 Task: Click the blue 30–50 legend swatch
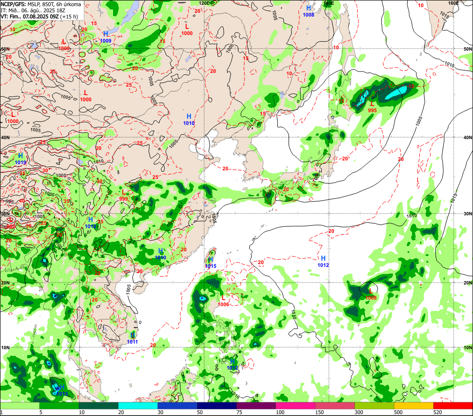click(x=177, y=406)
